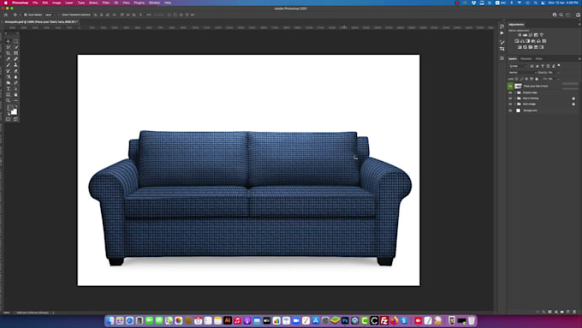Click the delete layer trash icon
The image size is (582, 328).
[x=574, y=312]
